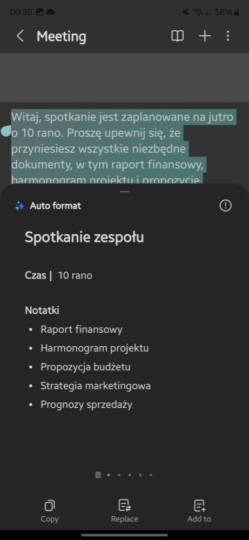Select the first format style indicator
The image size is (249, 540).
(x=98, y=475)
